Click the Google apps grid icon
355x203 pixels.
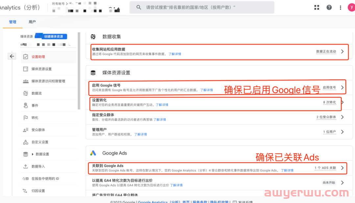pos(317,7)
